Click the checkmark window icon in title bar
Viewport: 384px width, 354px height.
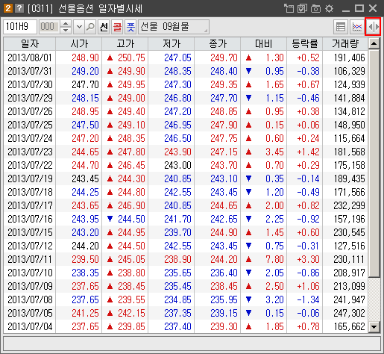click(x=302, y=9)
